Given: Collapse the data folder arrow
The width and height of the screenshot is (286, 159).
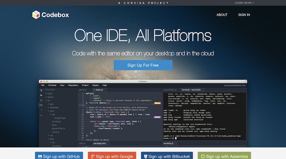Looking at the screenshot, I should 48,139.
